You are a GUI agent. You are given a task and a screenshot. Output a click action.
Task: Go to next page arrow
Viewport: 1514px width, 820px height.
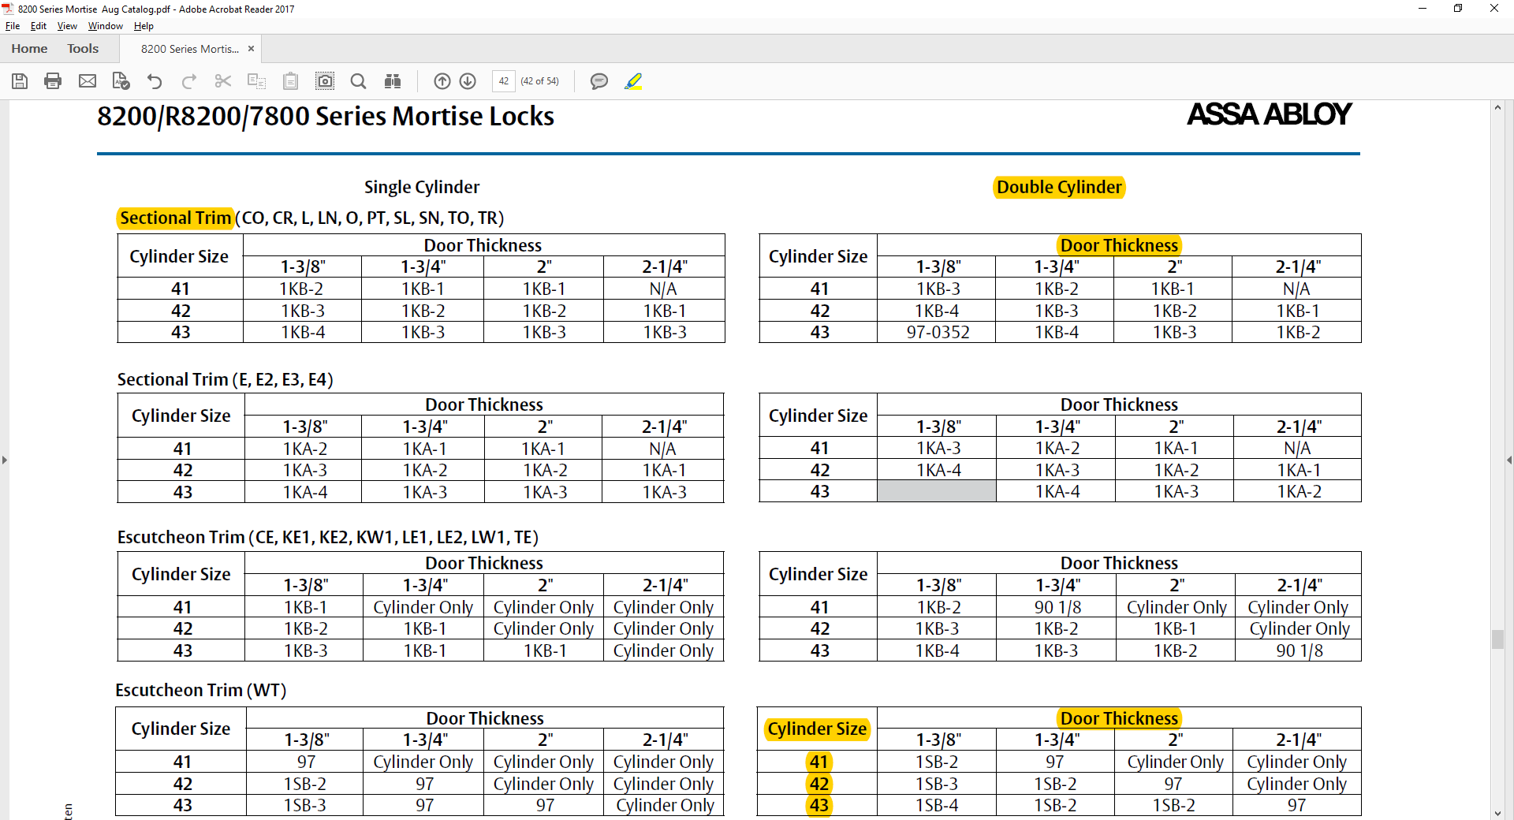(468, 81)
